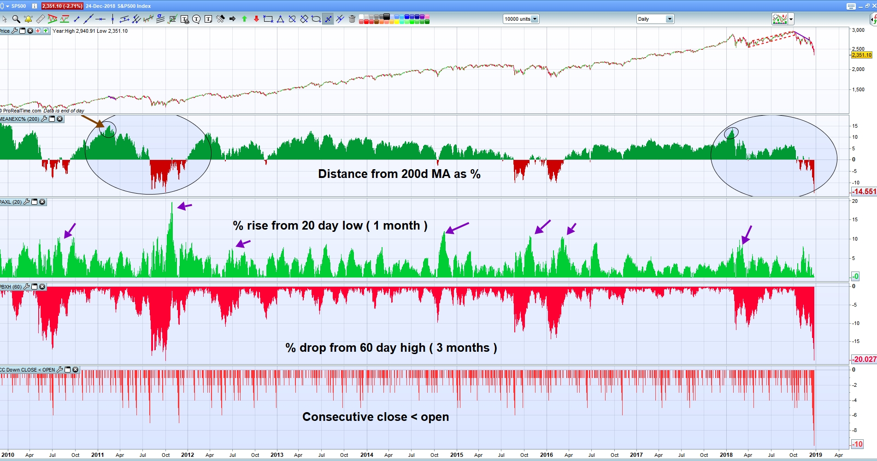Select the rectangle drawing tool

(x=268, y=19)
